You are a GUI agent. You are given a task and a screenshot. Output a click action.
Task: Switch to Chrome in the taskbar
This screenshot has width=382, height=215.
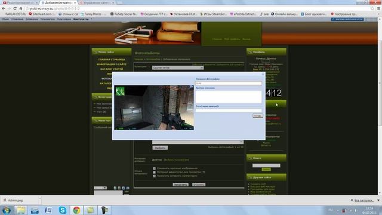76,210
